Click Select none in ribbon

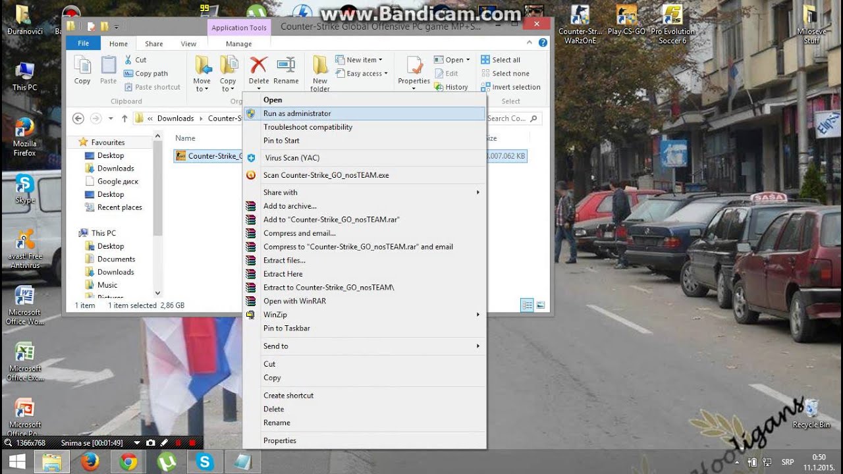click(x=505, y=74)
